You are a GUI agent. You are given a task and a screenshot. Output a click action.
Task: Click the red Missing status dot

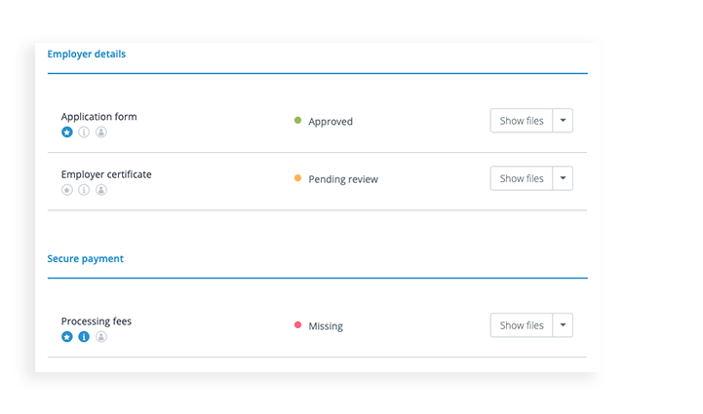pos(297,324)
